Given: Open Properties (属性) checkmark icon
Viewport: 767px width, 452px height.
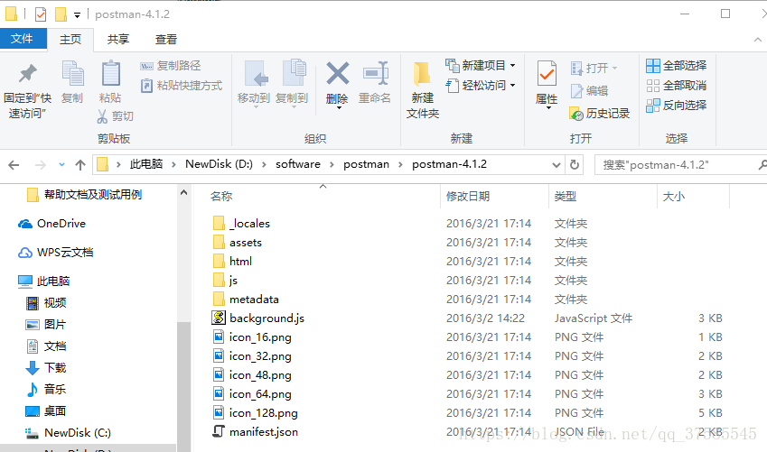Looking at the screenshot, I should (x=547, y=74).
